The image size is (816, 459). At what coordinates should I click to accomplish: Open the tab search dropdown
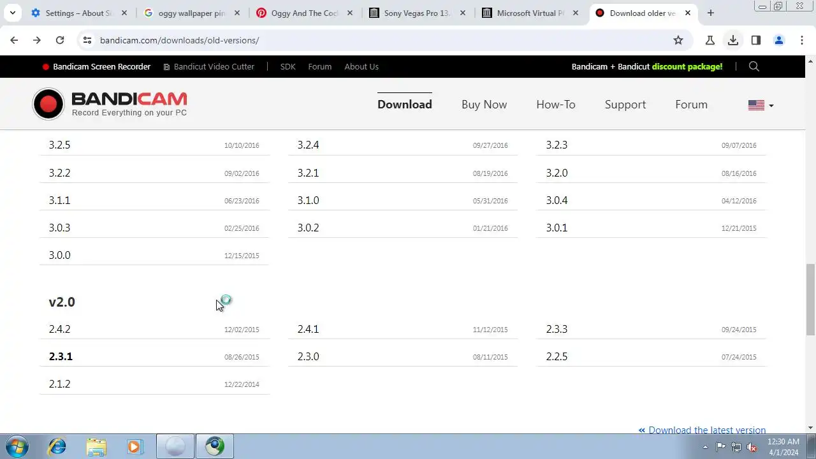[12, 13]
